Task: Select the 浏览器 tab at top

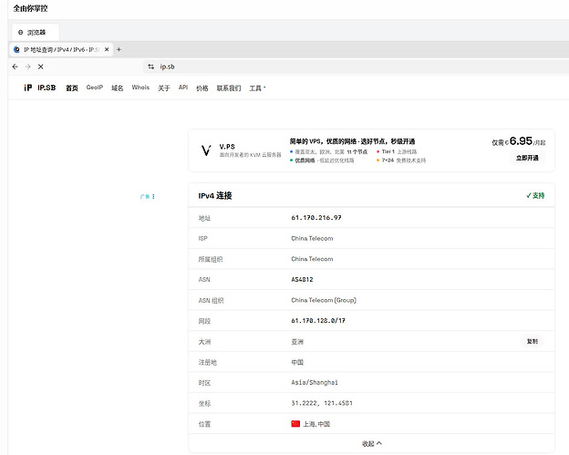Action: 36,32
